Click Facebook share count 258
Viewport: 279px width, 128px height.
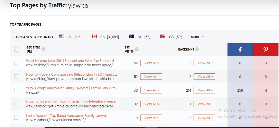click(240, 90)
